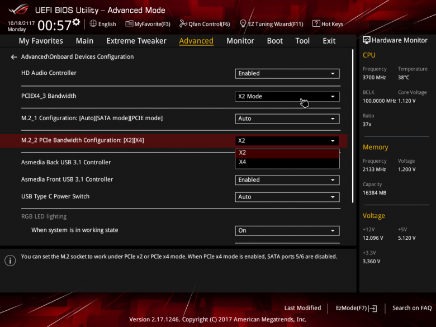Open the working state RGB LED dropdown
The image size is (436, 327).
(287, 230)
